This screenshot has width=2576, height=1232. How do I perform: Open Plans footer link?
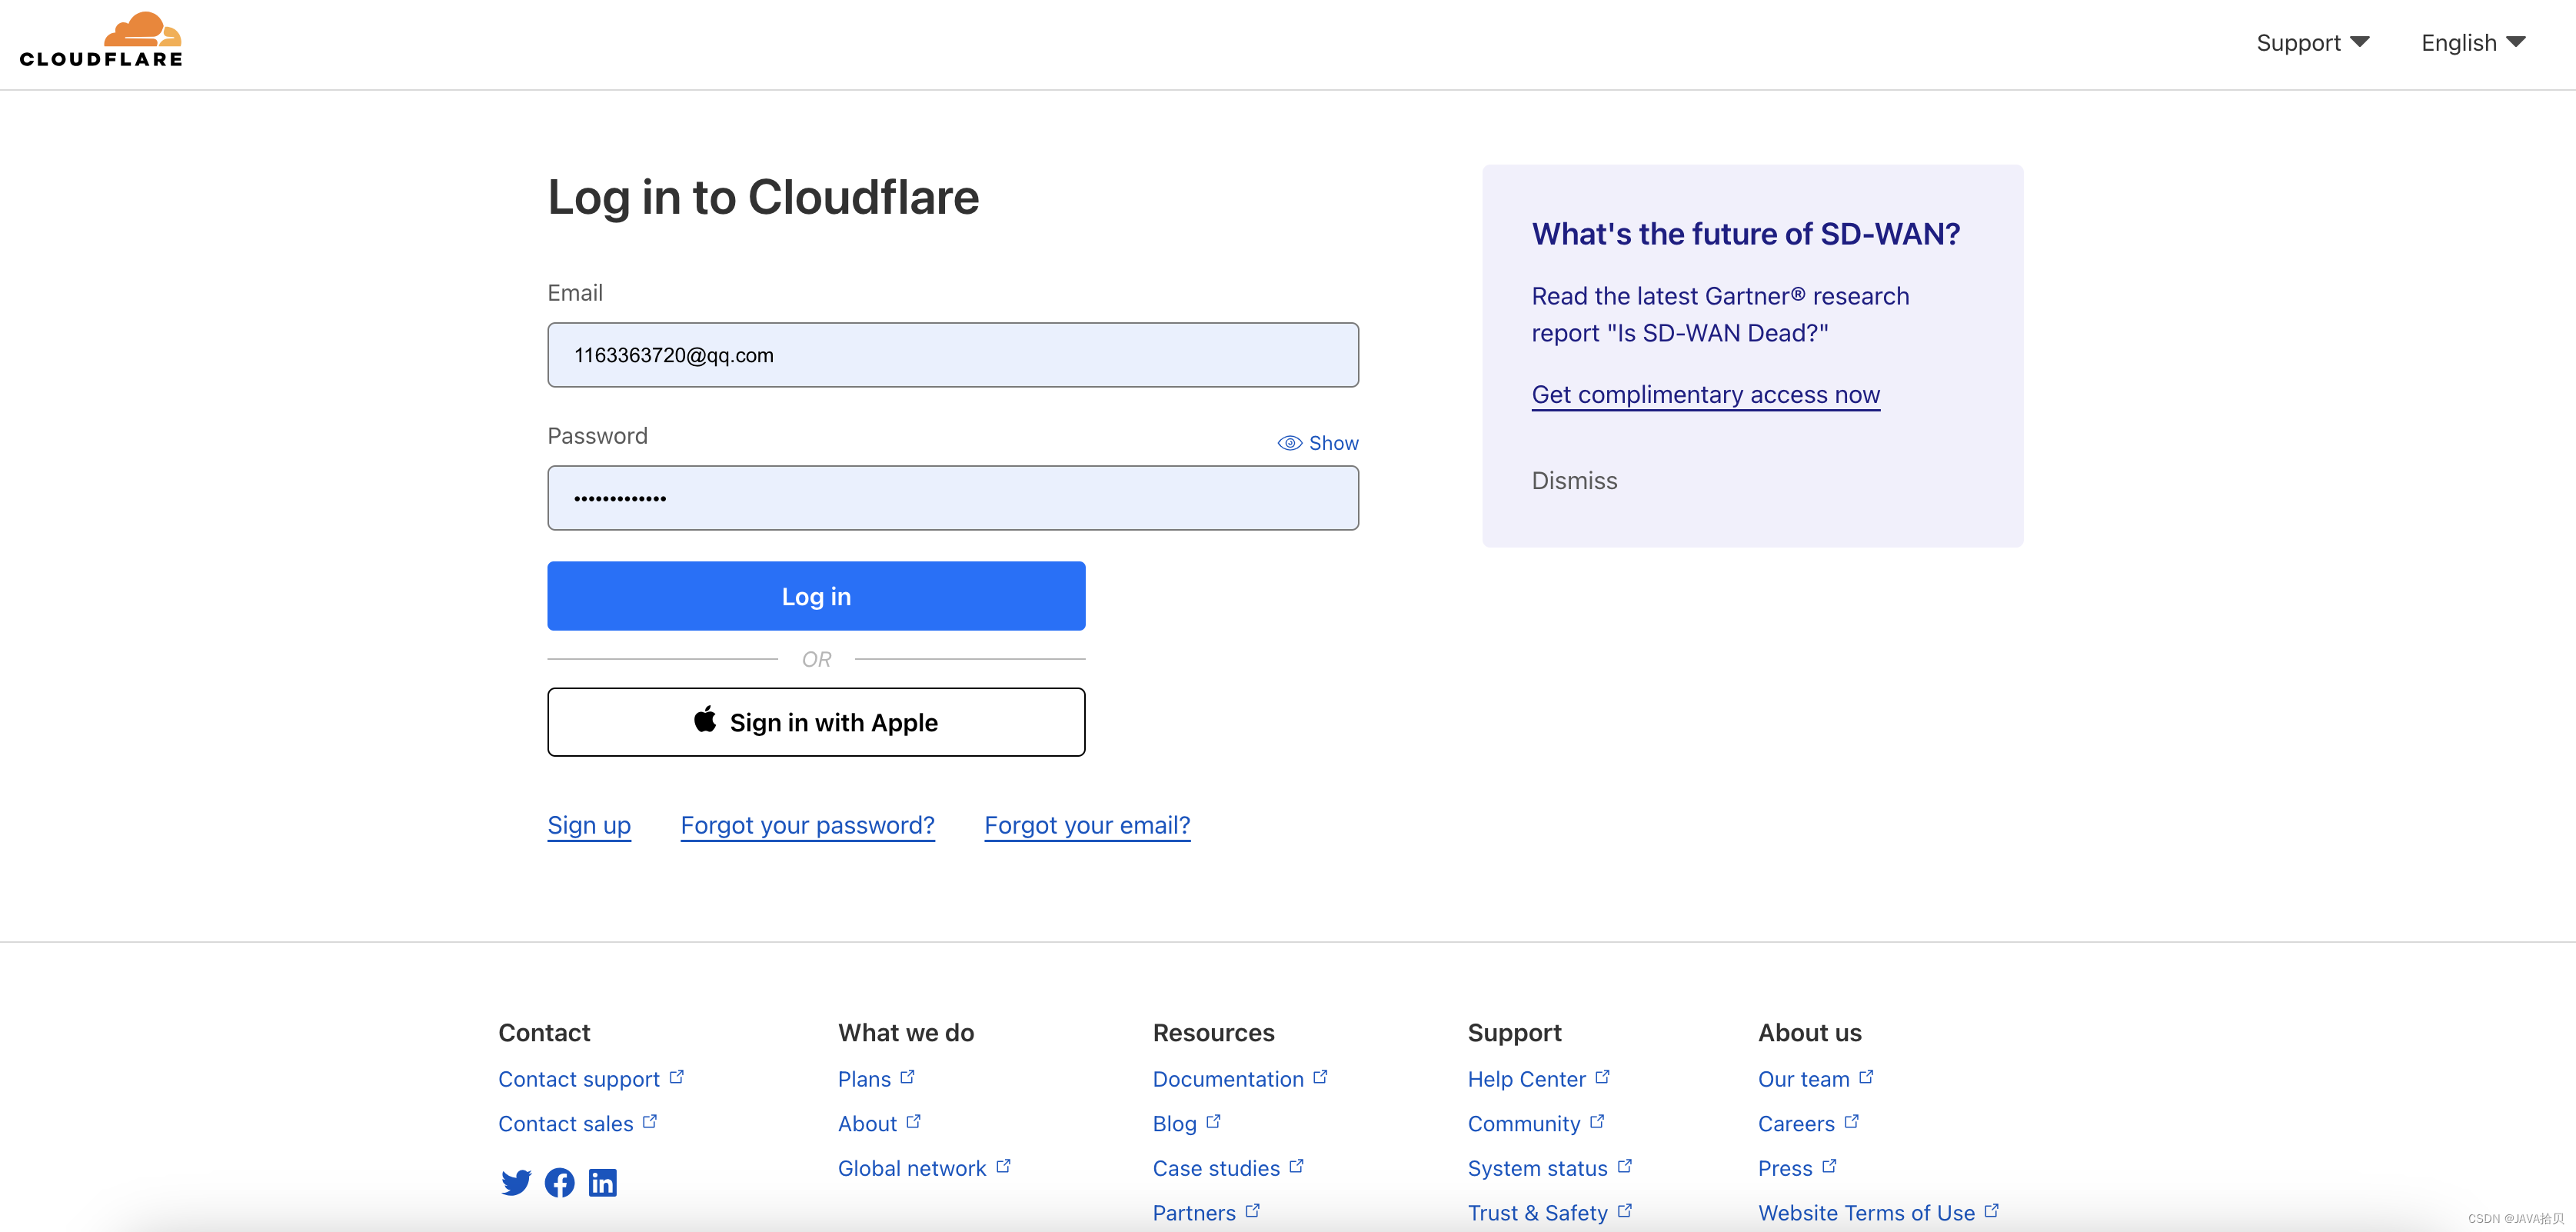tap(876, 1079)
